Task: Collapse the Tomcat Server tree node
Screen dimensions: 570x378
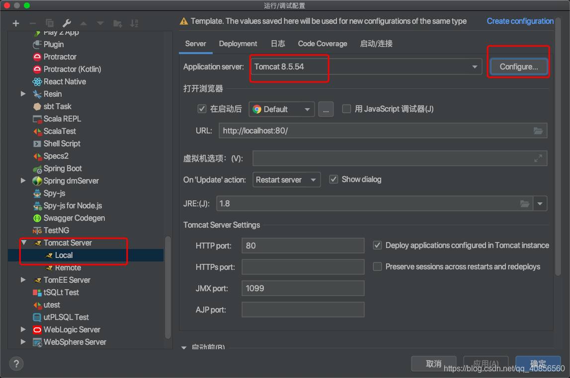Action: pyautogui.click(x=24, y=243)
